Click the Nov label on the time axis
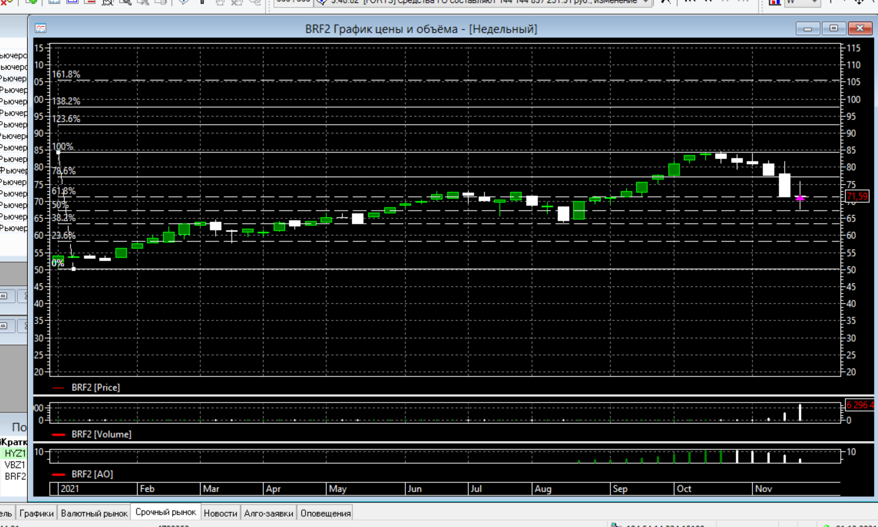This screenshot has width=878, height=527. tap(763, 489)
